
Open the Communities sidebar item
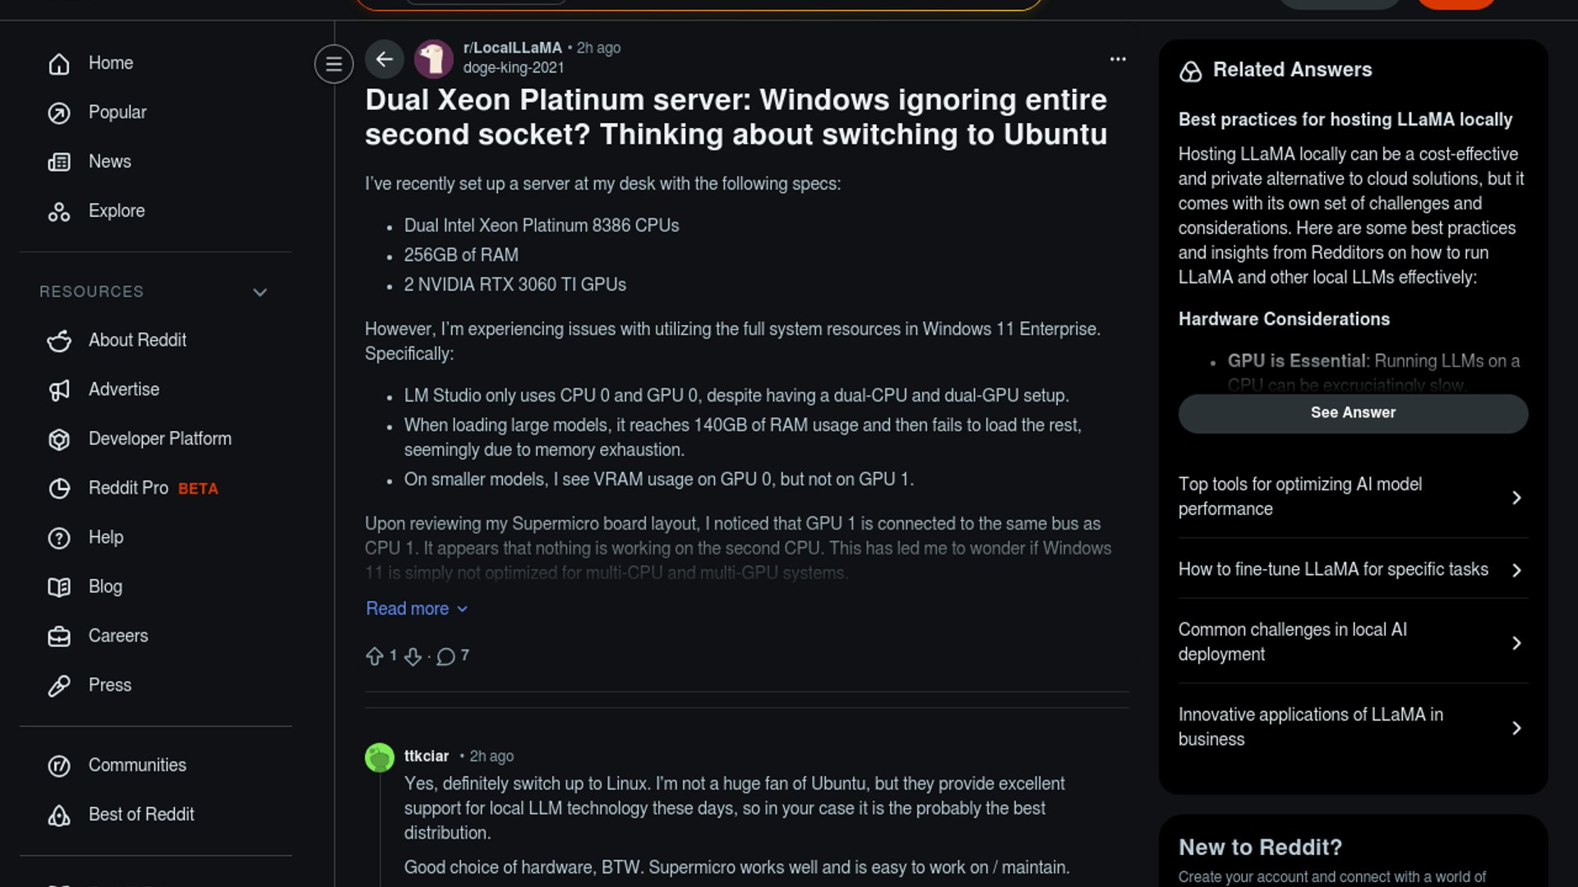[x=137, y=765]
